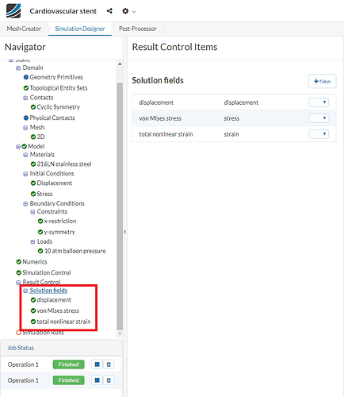Add a new solution field
Image resolution: width=344 pixels, height=397 pixels.
[322, 81]
